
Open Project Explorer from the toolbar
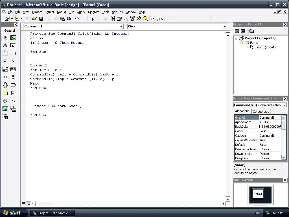point(113,19)
